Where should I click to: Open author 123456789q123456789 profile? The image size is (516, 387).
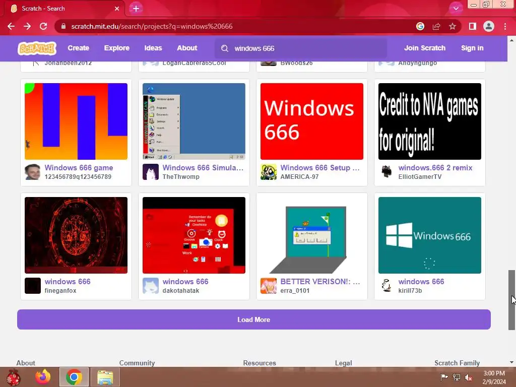(78, 177)
